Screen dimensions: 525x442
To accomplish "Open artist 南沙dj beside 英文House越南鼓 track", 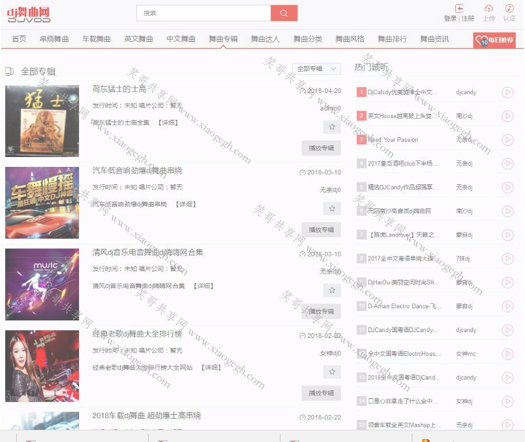I will click(x=464, y=116).
